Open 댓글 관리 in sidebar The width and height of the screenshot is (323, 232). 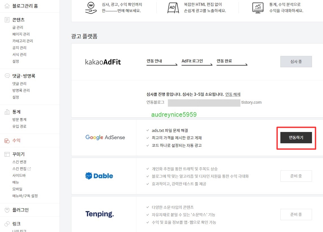click(19, 84)
